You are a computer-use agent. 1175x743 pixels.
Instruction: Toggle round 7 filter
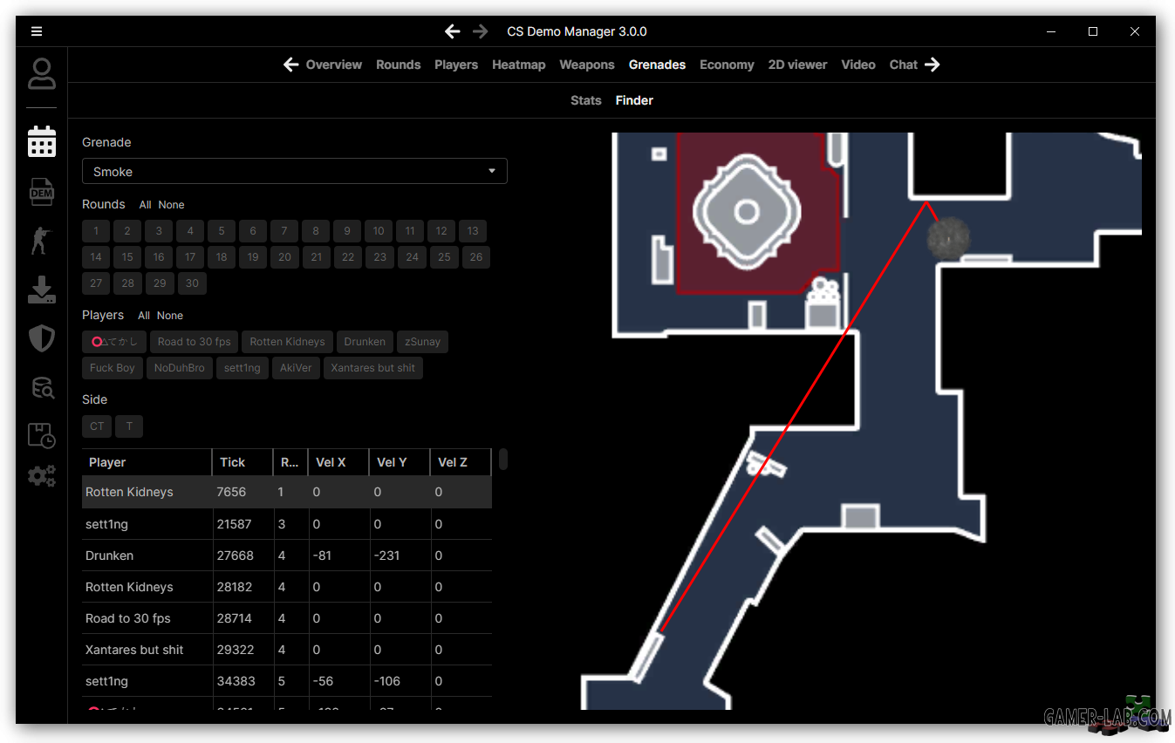[x=284, y=231]
